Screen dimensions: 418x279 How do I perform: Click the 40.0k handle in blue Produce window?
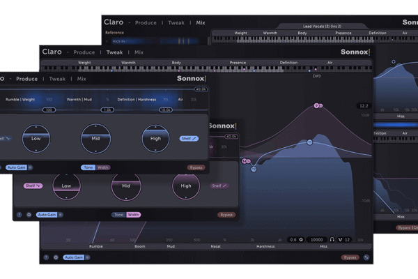[x=201, y=89]
